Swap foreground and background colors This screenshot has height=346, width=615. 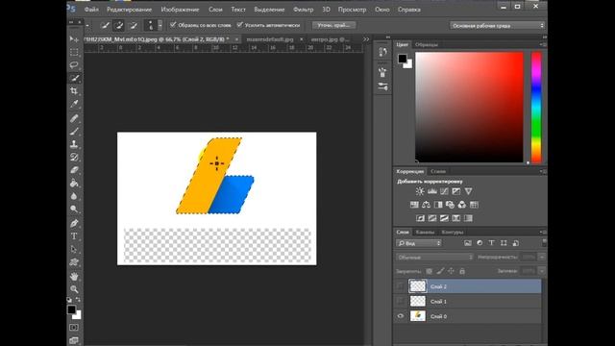[78, 300]
